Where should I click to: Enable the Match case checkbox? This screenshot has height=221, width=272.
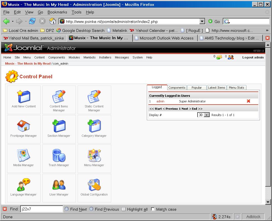(x=153, y=209)
